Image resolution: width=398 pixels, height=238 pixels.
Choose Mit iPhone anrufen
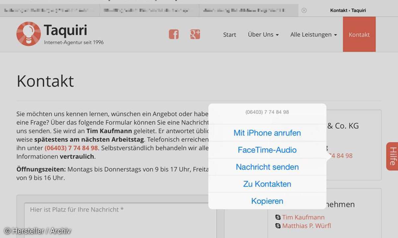click(267, 133)
